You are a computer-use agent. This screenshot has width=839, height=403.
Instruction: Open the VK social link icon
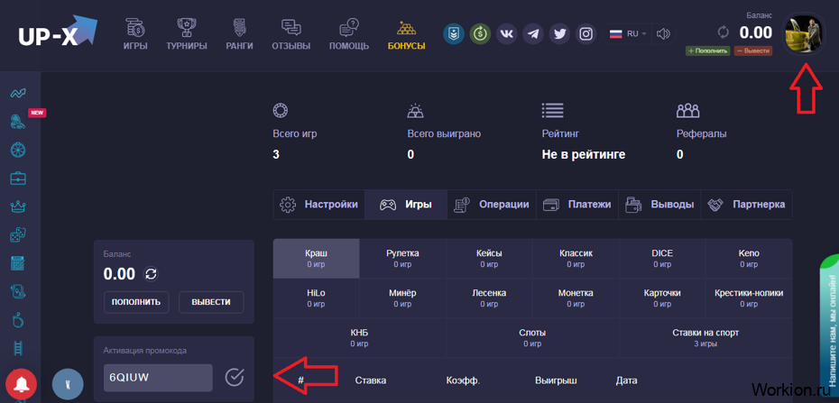(x=507, y=34)
